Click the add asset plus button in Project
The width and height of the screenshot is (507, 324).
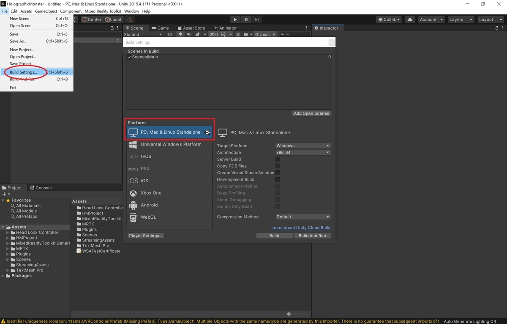pyautogui.click(x=6, y=194)
